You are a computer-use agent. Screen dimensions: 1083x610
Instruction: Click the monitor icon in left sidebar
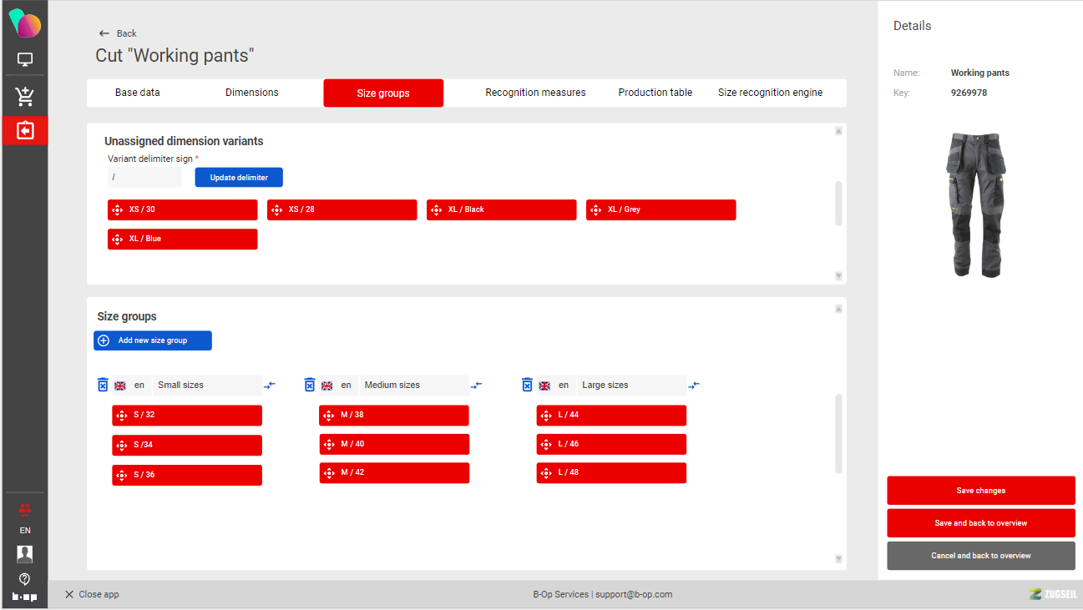[x=24, y=60]
